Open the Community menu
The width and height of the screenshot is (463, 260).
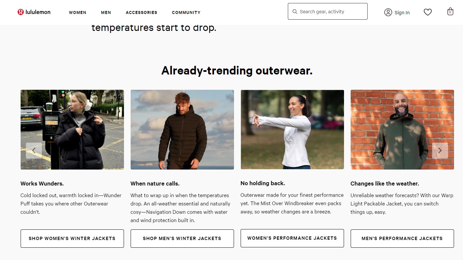186,13
